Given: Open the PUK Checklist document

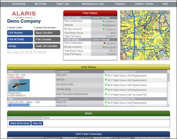Looking at the screenshot, I should pyautogui.click(x=47, y=39).
